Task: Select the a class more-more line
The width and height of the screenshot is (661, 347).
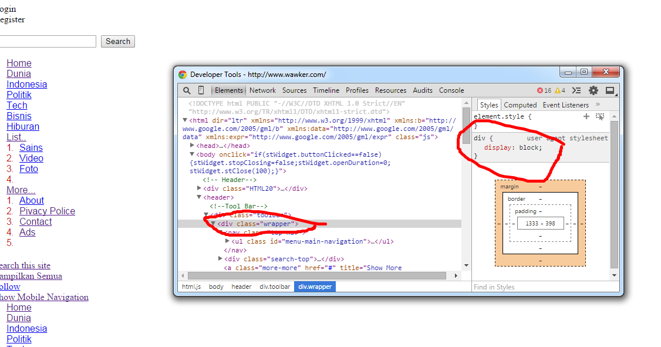Action: tap(313, 268)
